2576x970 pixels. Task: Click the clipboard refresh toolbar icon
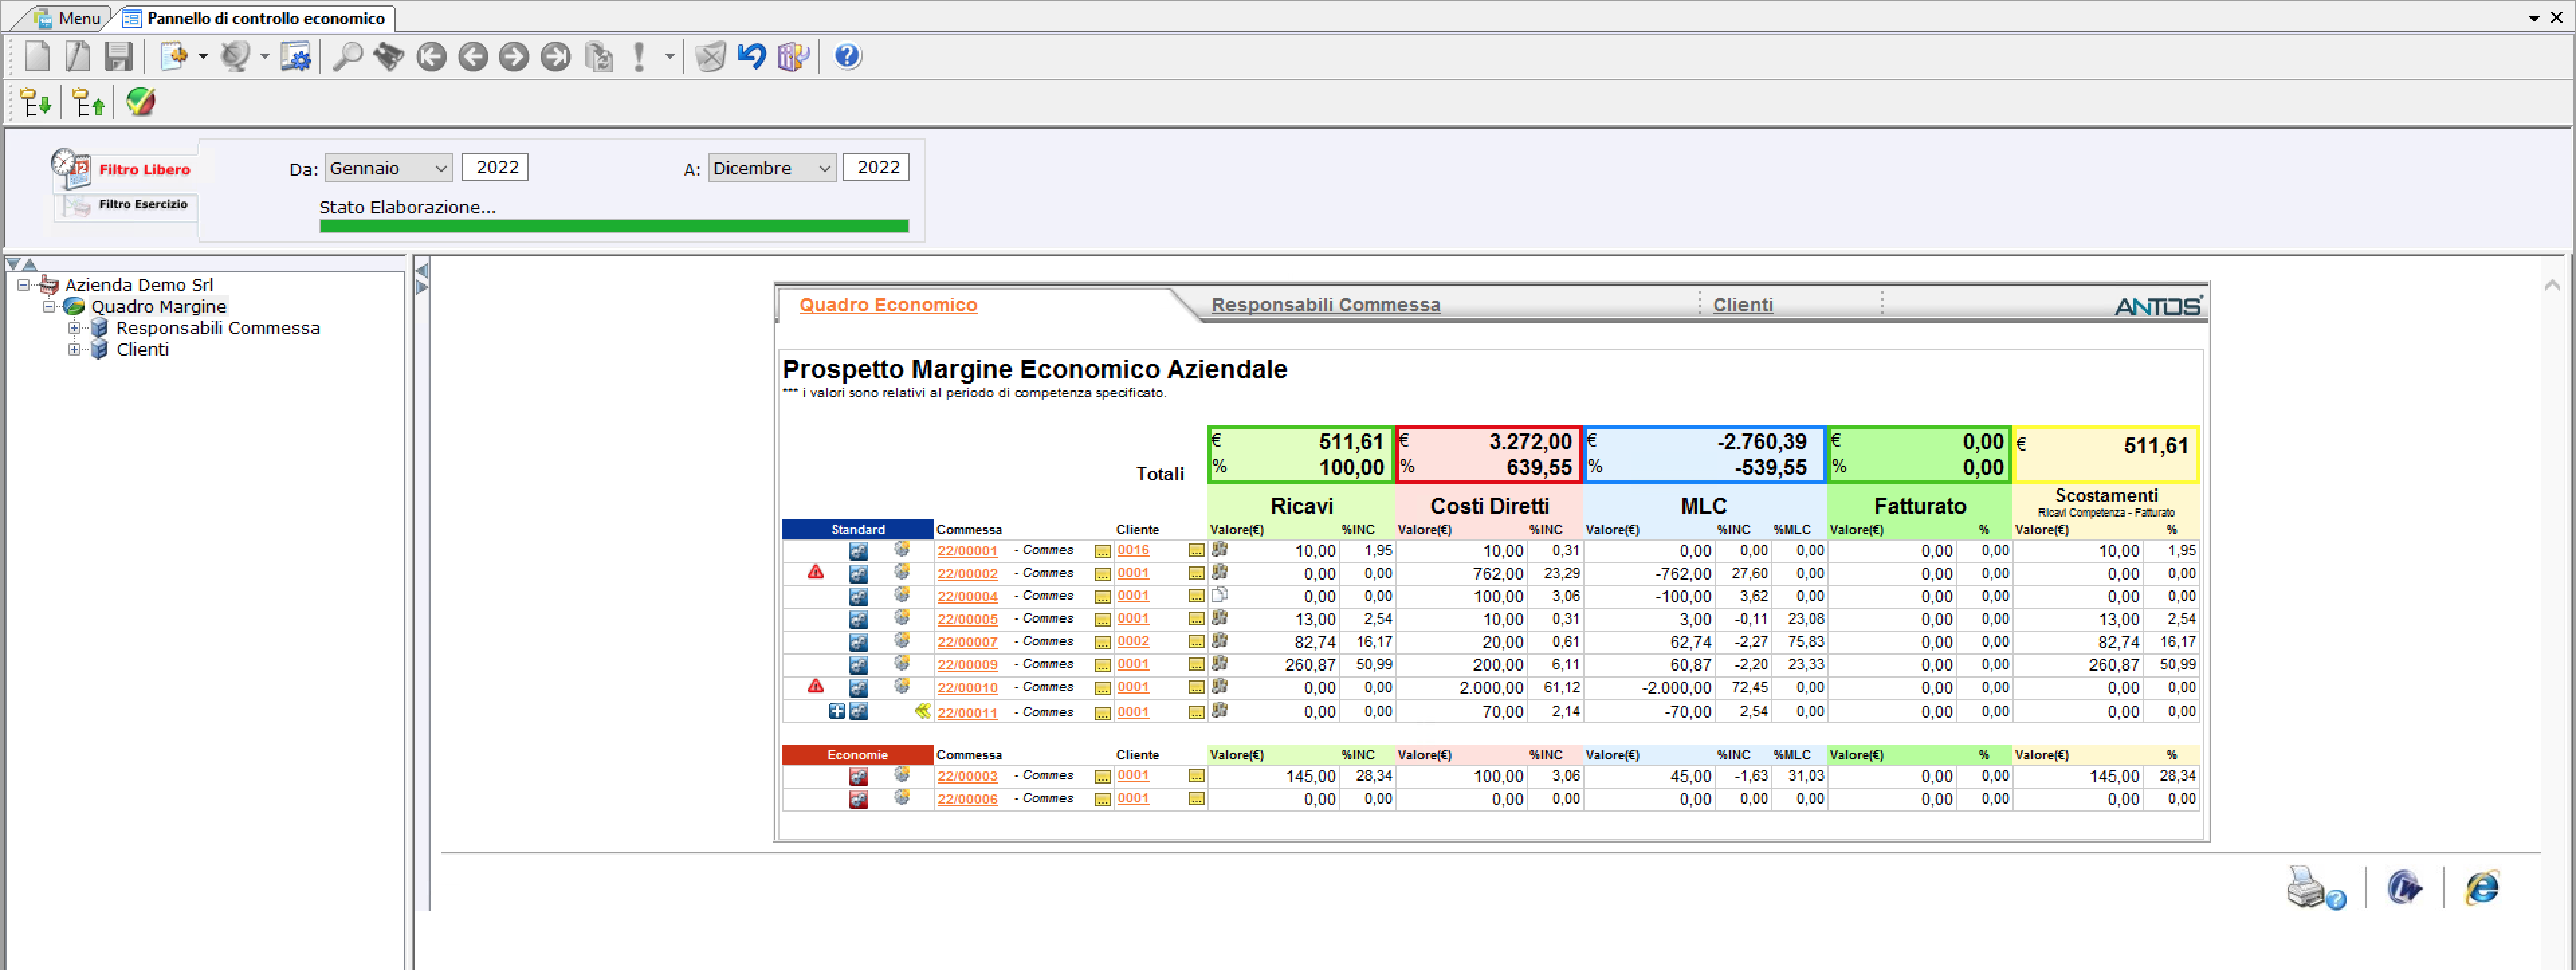click(x=599, y=56)
